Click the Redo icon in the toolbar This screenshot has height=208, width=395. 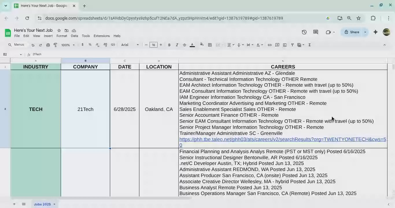[x=40, y=45]
